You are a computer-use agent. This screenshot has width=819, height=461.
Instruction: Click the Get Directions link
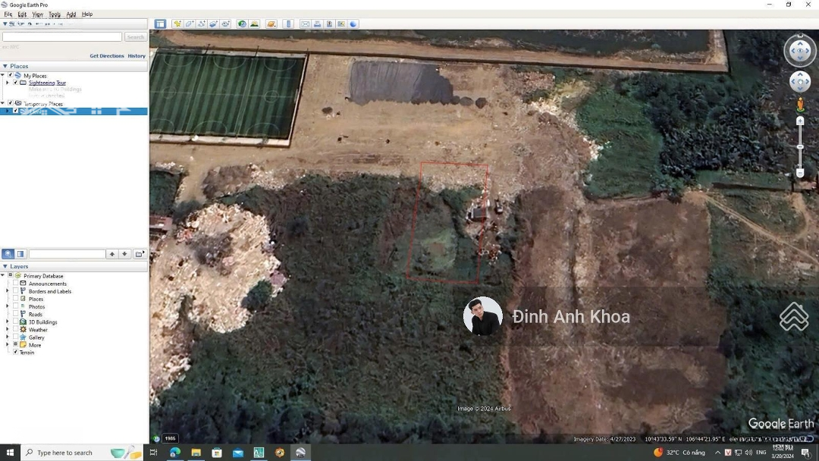click(106, 56)
